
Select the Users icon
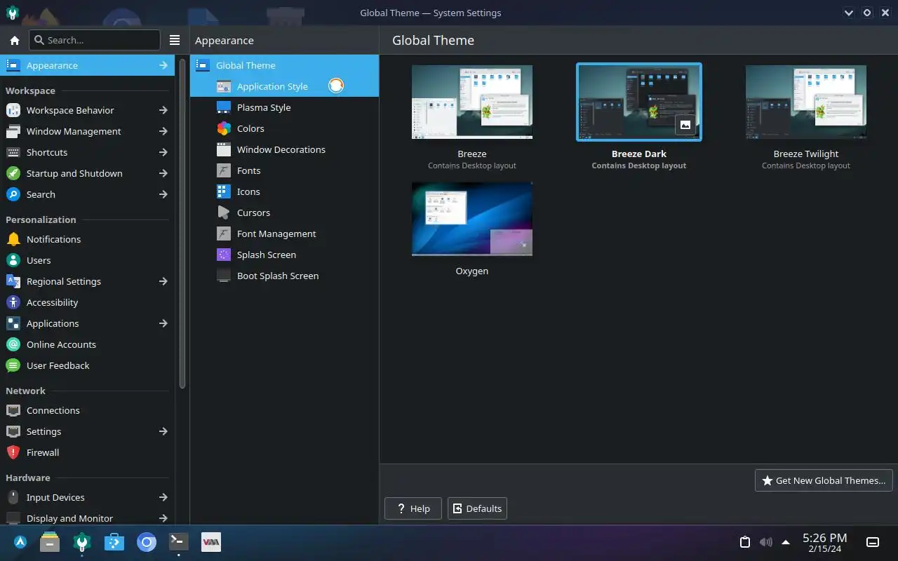[13, 260]
